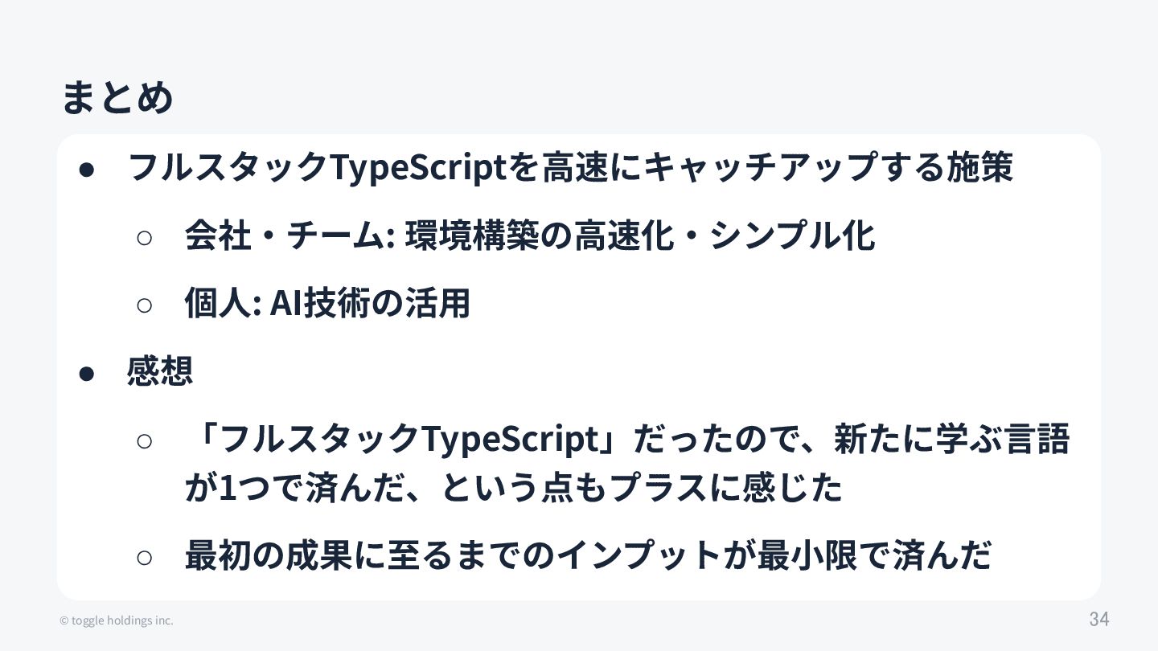This screenshot has height=651, width=1158.
Task: Click the text 個人: AI技術の活用
Action: click(327, 303)
